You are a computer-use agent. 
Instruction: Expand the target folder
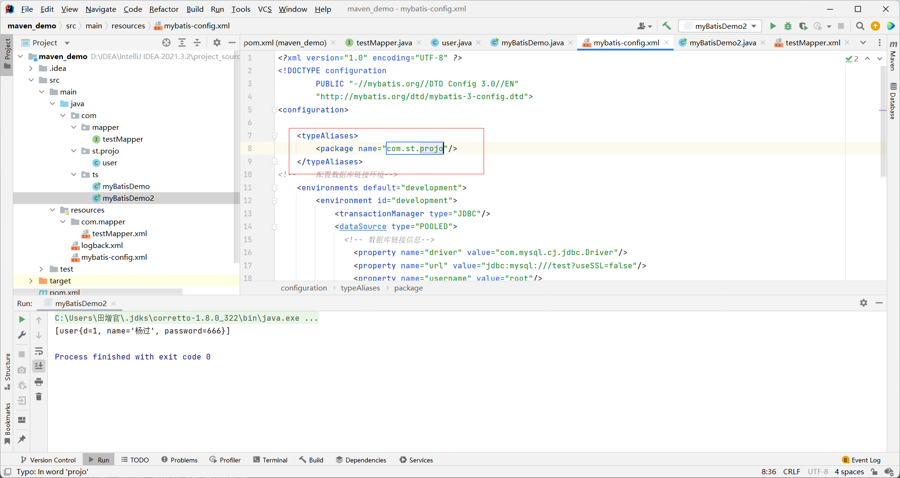(31, 281)
